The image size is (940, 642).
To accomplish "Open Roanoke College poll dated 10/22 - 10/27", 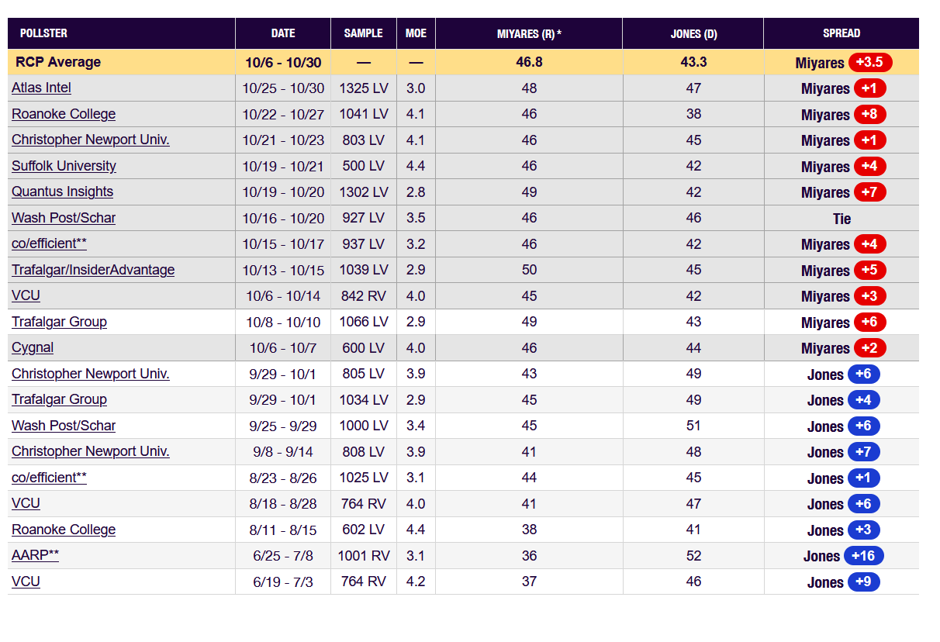I will point(64,114).
